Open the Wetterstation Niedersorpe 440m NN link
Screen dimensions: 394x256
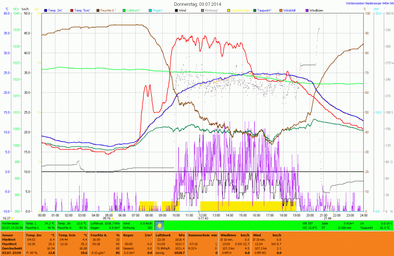(x=368, y=3)
